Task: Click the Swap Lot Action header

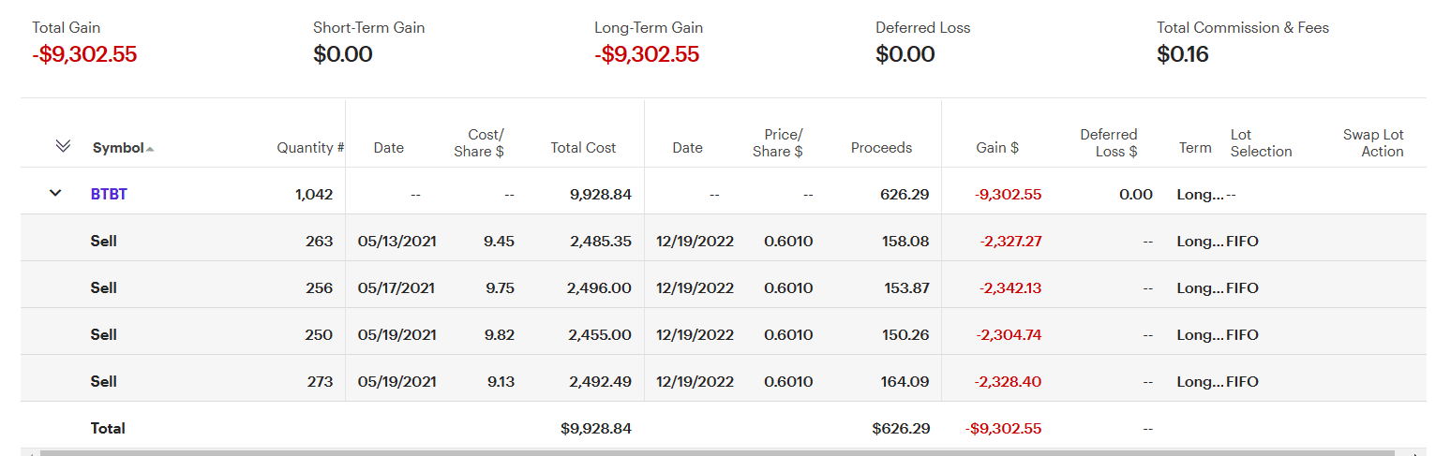Action: click(x=1373, y=143)
